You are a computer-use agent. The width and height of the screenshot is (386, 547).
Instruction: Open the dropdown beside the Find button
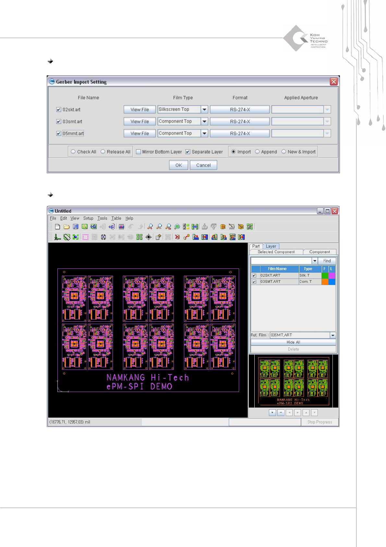(x=315, y=261)
